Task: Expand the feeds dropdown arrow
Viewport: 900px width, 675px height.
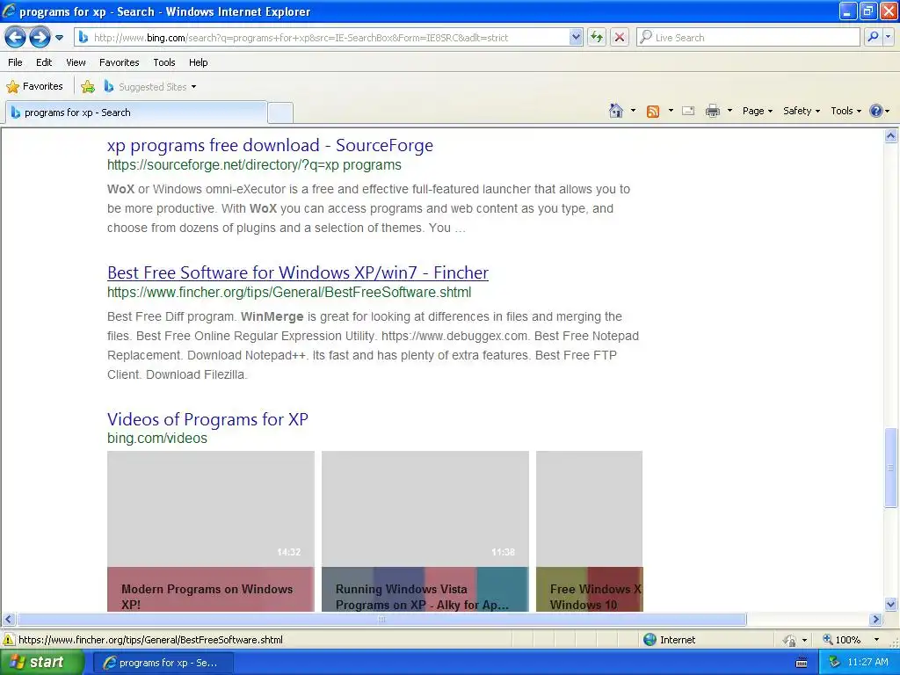Action: (x=671, y=111)
